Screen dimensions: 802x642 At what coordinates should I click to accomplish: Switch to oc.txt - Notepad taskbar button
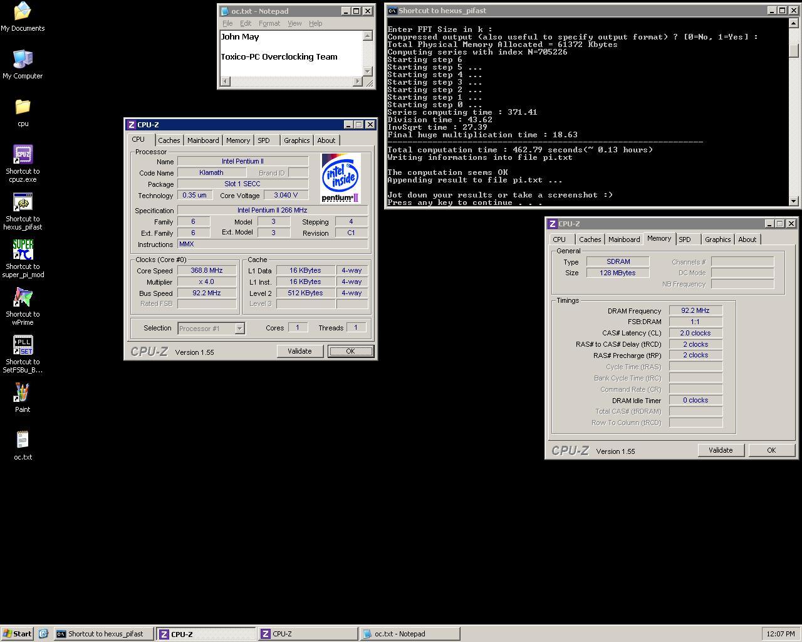[x=410, y=634]
